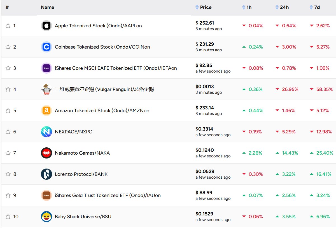Image resolution: width=336 pixels, height=228 pixels.
Task: Favorite Coinbase Tokenized Stock with star
Action: [8, 47]
